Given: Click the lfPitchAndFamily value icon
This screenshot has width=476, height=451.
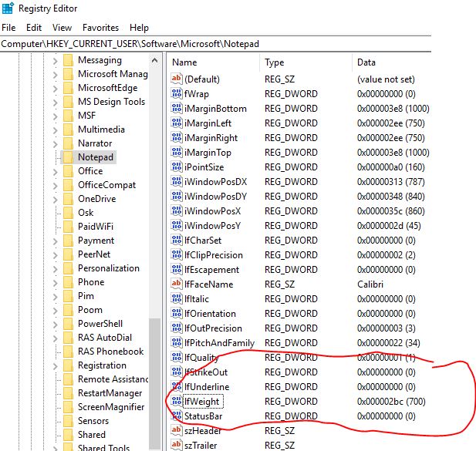Looking at the screenshot, I should tap(177, 342).
